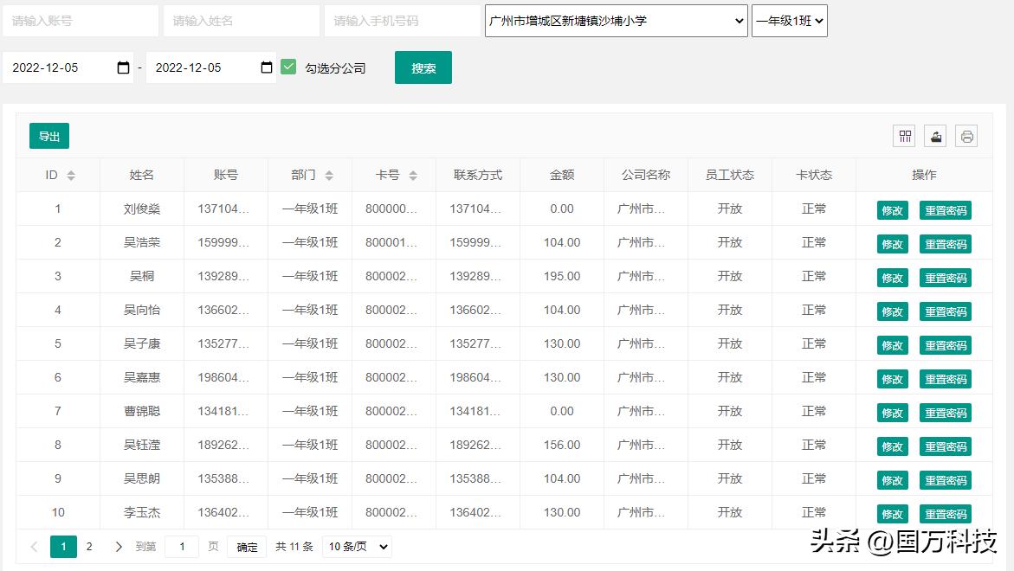Click the table export icon
1014x571 pixels.
pyautogui.click(x=935, y=136)
